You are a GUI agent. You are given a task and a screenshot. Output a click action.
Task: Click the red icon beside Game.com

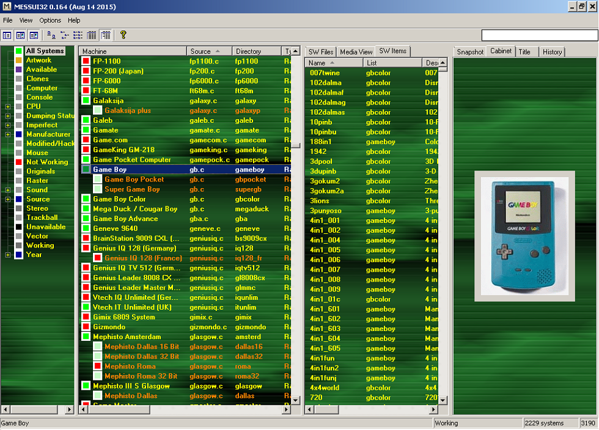[x=86, y=140]
